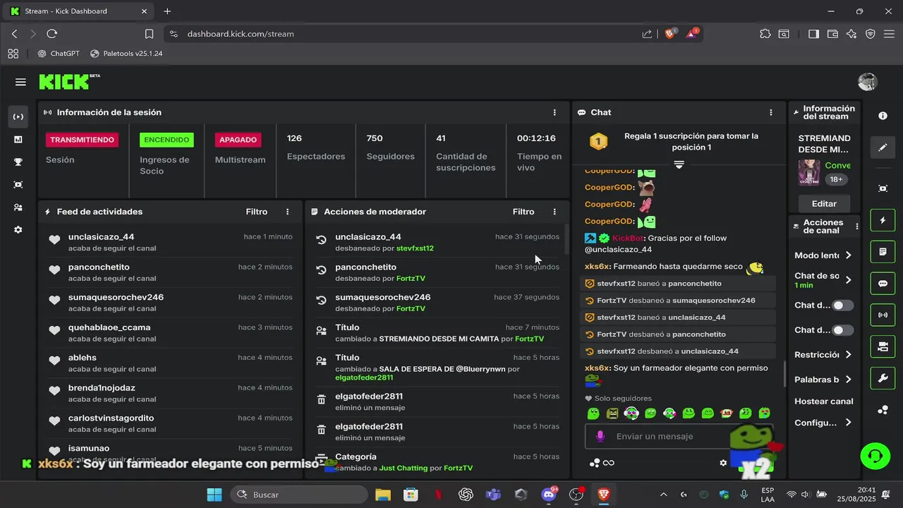Viewport: 903px width, 508px height.
Task: Bookmark this page with the bookmark icon
Action: [x=149, y=33]
